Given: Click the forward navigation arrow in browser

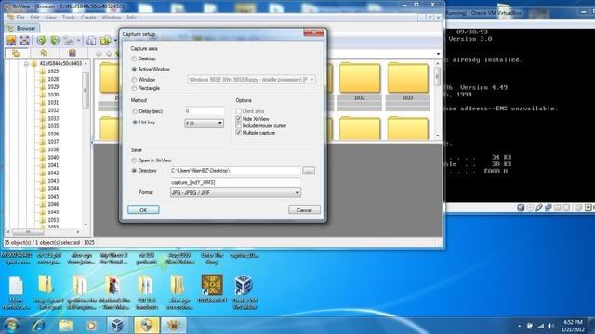Looking at the screenshot, I should tap(109, 54).
